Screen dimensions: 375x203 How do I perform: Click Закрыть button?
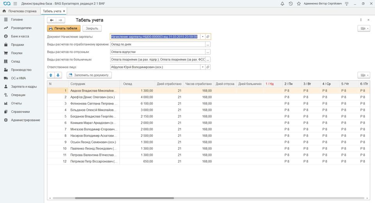point(92,28)
